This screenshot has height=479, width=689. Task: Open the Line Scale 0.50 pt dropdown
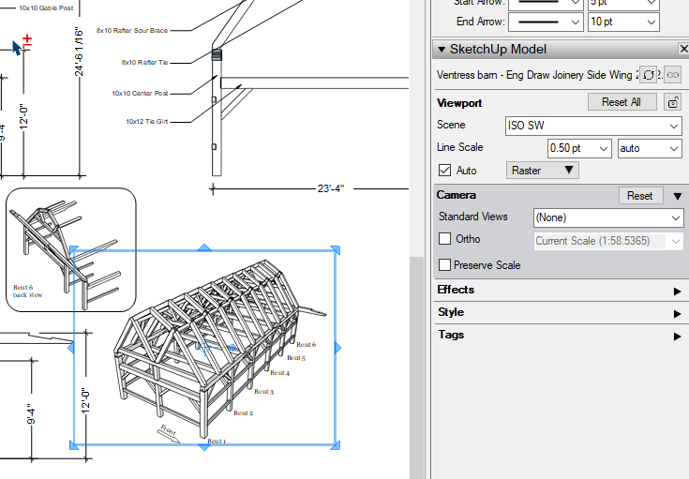579,148
